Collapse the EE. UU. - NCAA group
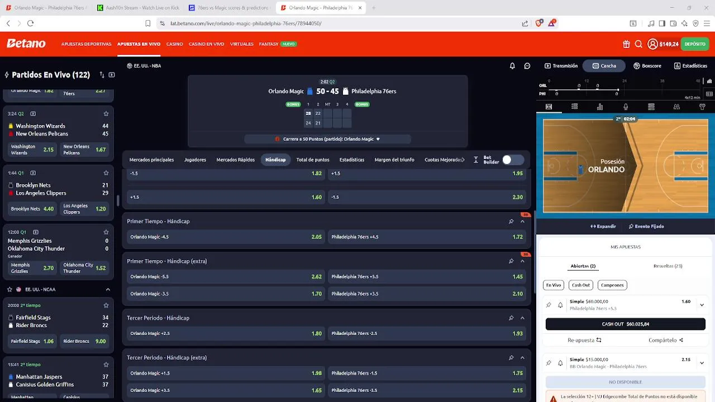The height and width of the screenshot is (402, 715). pyautogui.click(x=108, y=290)
